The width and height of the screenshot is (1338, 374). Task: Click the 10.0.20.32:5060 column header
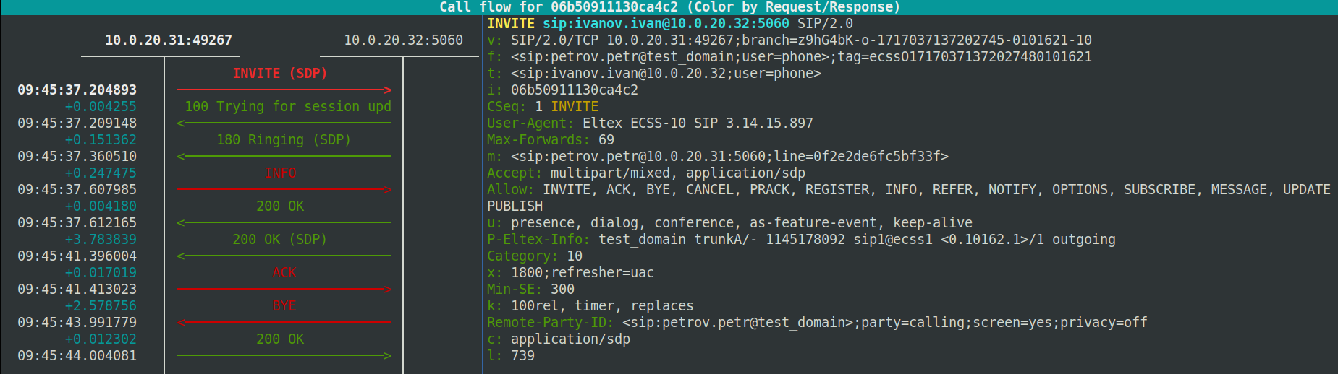(403, 40)
